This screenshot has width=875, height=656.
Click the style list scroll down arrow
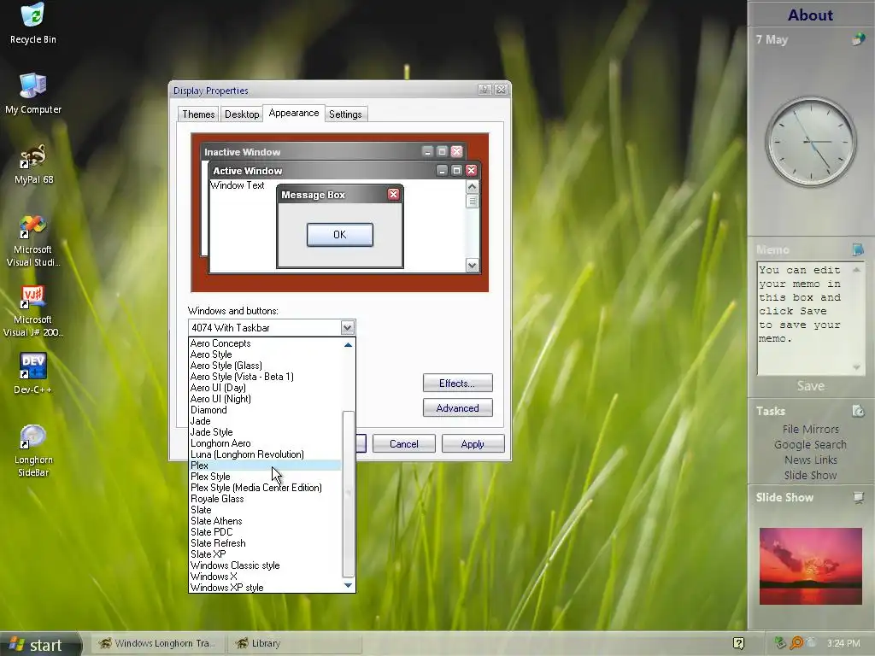(349, 585)
